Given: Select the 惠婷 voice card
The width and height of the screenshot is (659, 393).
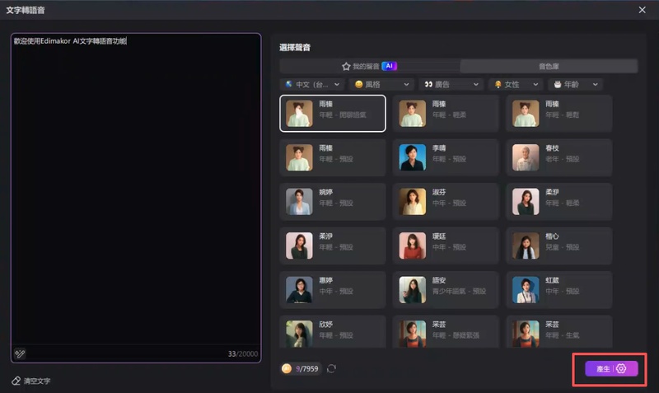Looking at the screenshot, I should 333,290.
